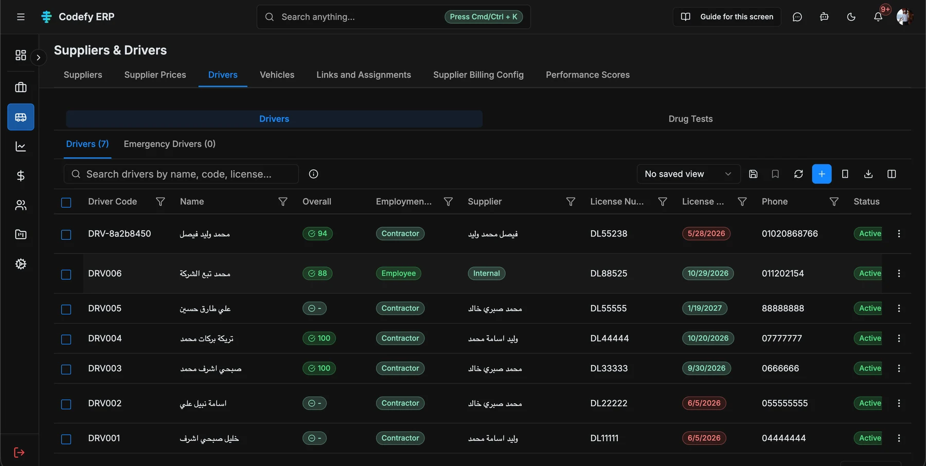Select the DRV002 row checkbox
The image size is (926, 466).
point(66,404)
